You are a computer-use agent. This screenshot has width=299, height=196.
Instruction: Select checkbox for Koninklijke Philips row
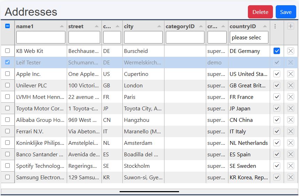[x=7, y=142]
